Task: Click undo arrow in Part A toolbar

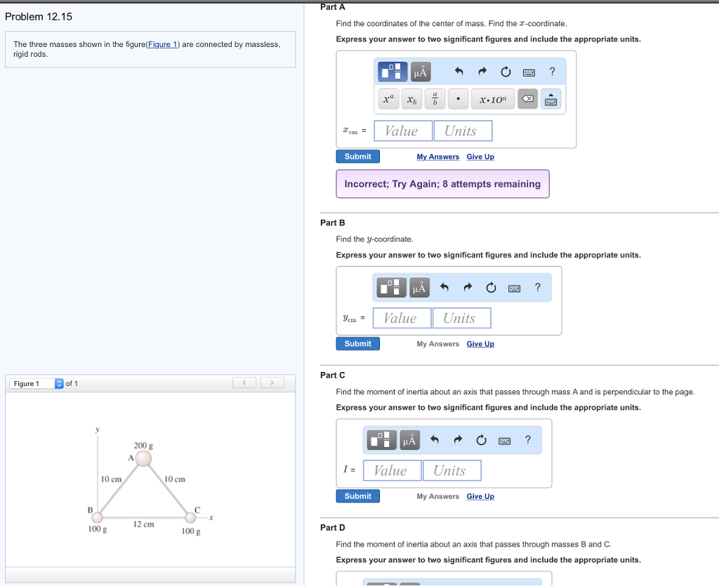Action: [x=459, y=71]
